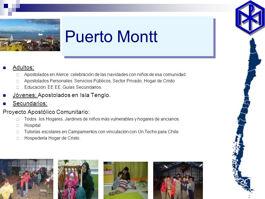Open the photo of woman reading with children
Viewport: 265px width, 199px height.
click(x=126, y=180)
